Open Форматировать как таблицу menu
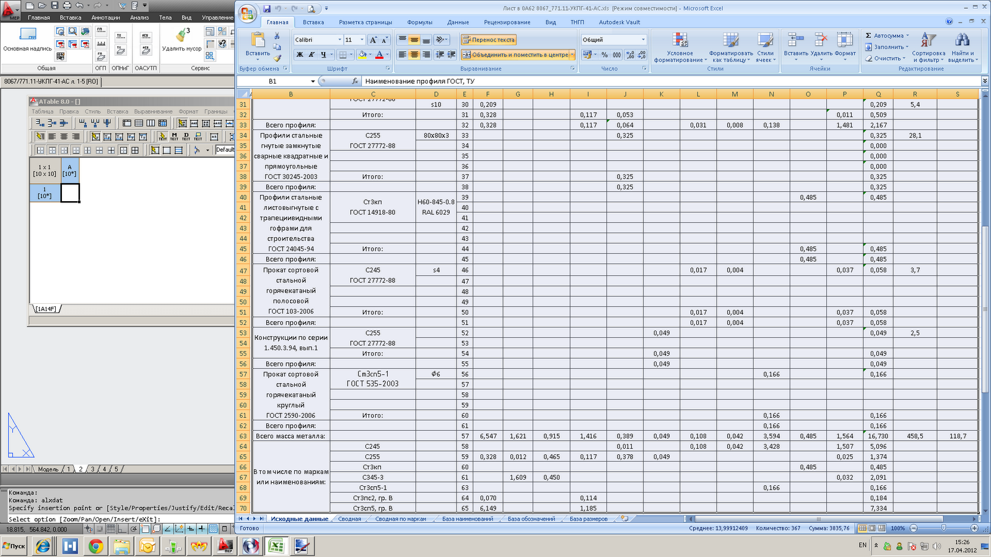The height and width of the screenshot is (557, 991). (731, 47)
